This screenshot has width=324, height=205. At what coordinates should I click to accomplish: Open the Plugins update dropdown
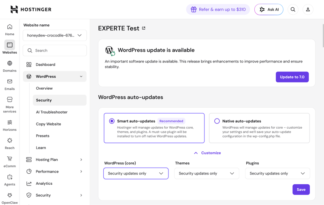(x=277, y=173)
